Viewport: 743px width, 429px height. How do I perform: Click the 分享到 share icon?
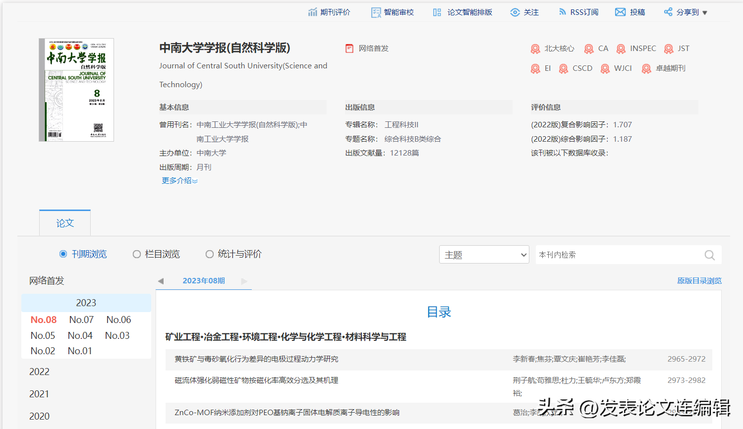tap(668, 12)
